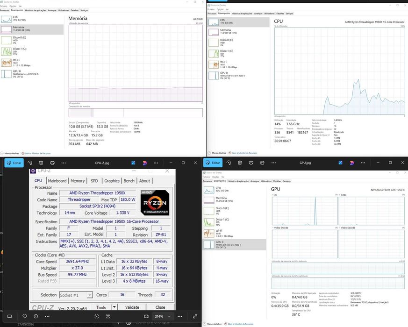Open the Designer icon in CPU-Z.jpg window

(x=145, y=163)
